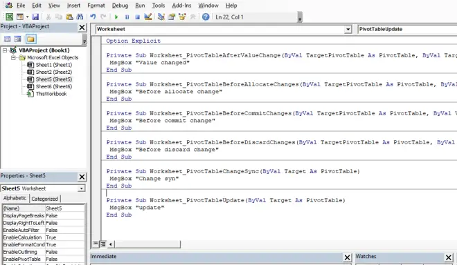
Task: Open the Insert menu
Action: 73,6
